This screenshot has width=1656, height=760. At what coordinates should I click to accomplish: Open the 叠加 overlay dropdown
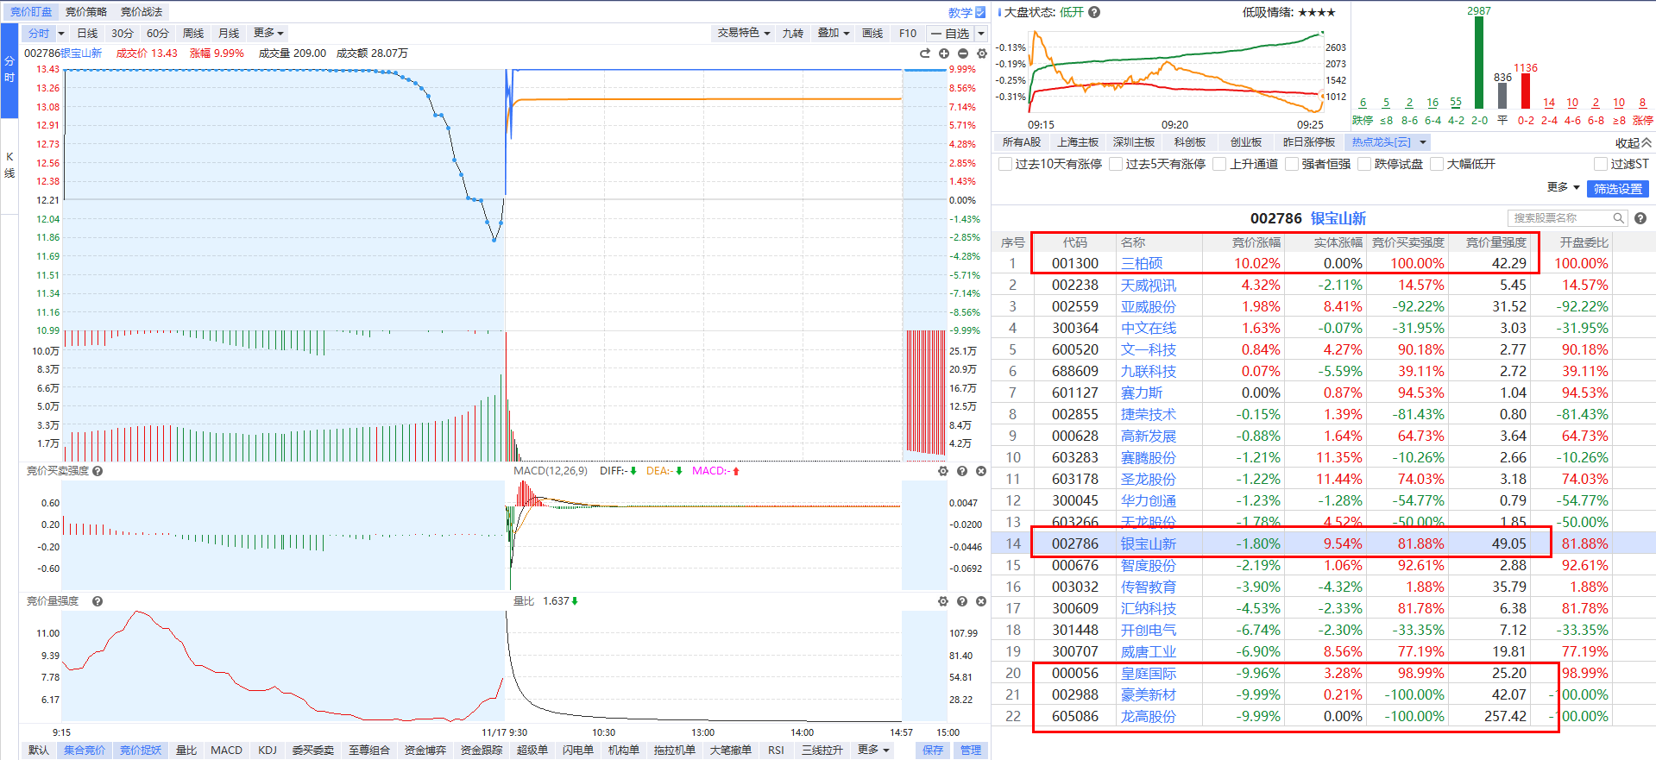point(834,33)
